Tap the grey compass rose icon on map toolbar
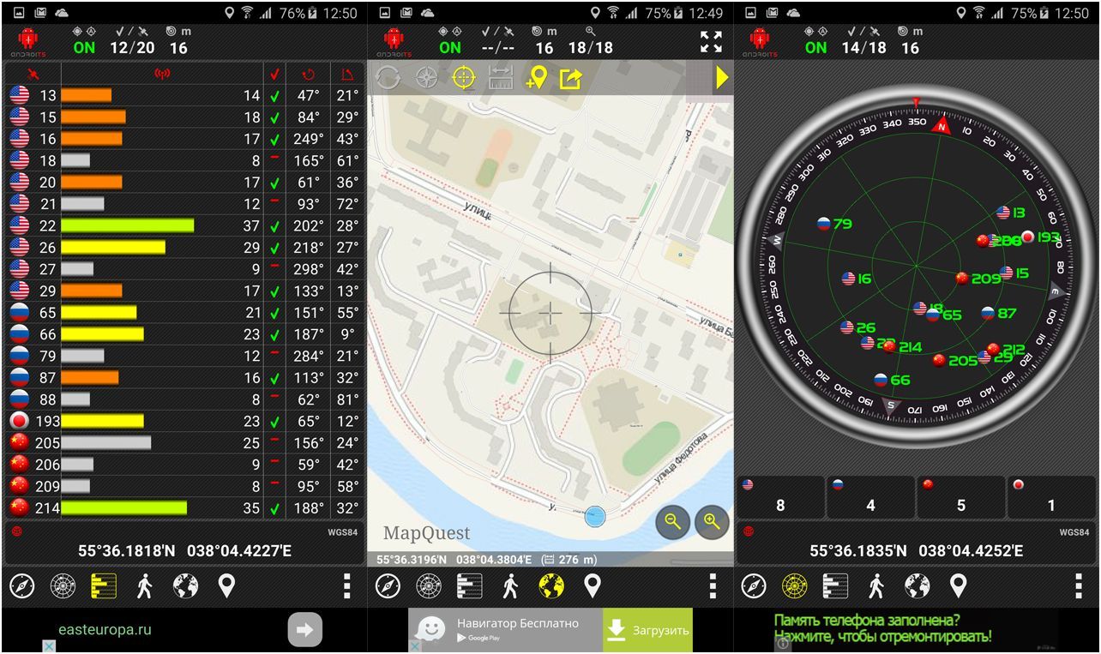 click(426, 78)
